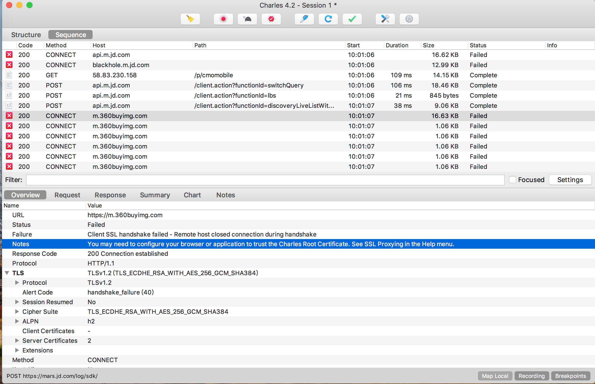Switch to the Response tab
Viewport: 595px width, 384px height.
pos(110,195)
